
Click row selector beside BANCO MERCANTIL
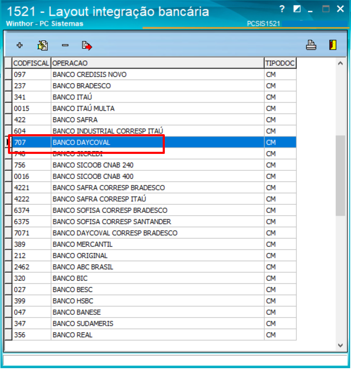pyautogui.click(x=8, y=244)
